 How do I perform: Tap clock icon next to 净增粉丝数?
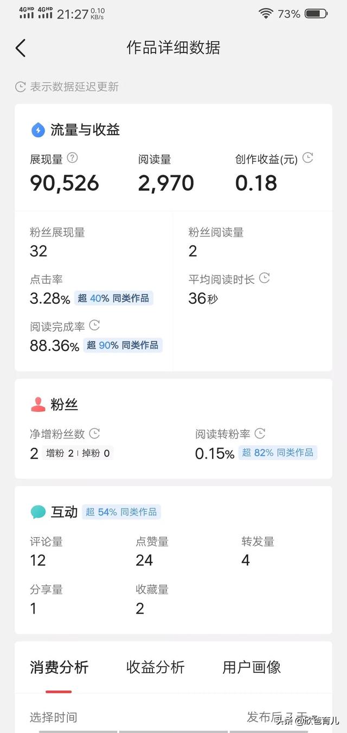coord(94,434)
